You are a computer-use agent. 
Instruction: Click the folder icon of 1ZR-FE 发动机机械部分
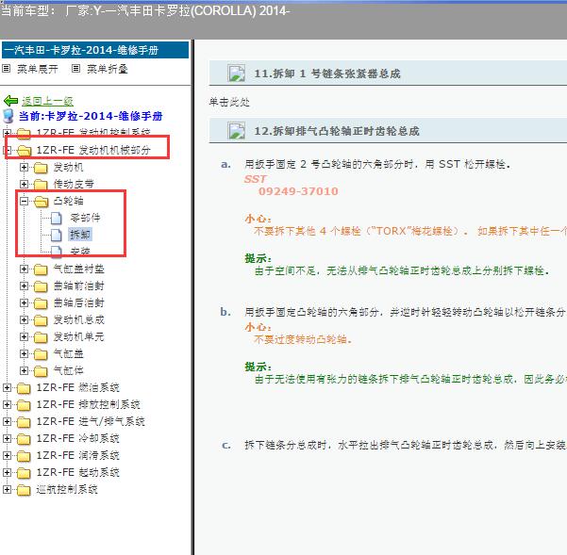[x=24, y=150]
